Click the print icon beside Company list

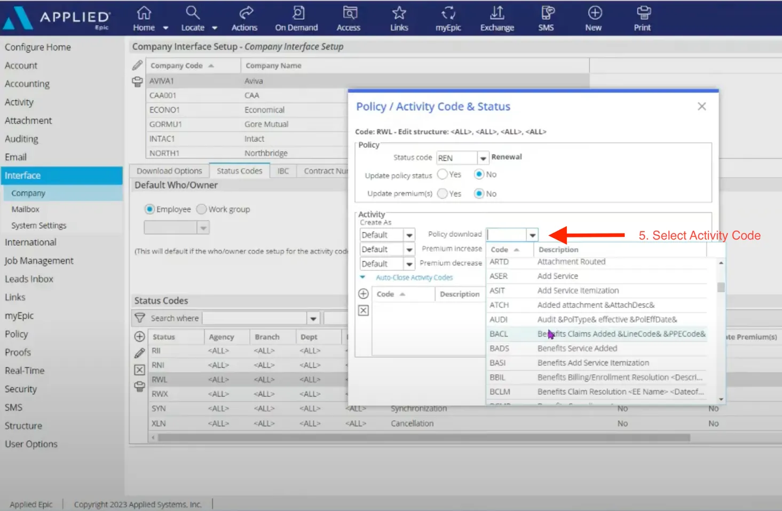pos(137,82)
